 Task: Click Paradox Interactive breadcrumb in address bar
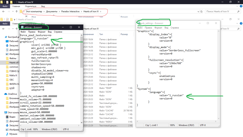tap(70, 12)
